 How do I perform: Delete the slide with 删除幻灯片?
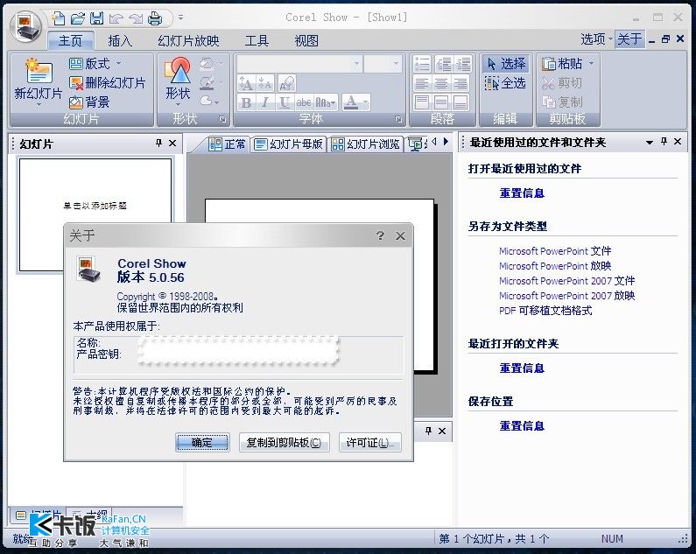pos(108,83)
